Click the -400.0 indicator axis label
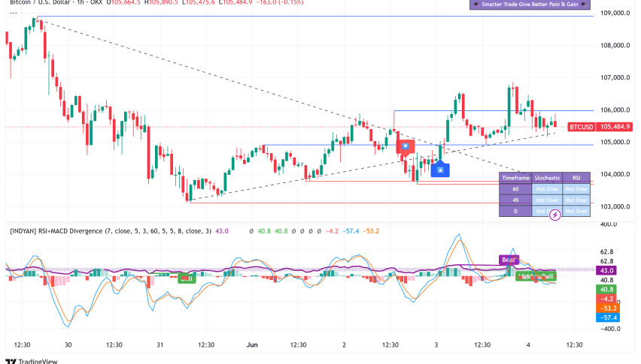Viewport: 641px width, 364px height. point(609,329)
